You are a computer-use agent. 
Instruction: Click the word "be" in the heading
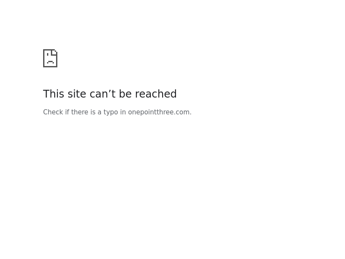(x=125, y=94)
